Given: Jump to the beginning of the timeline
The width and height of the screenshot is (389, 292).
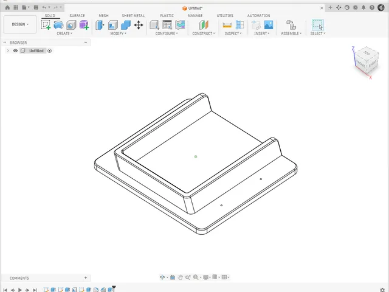Looking at the screenshot, I should pyautogui.click(x=5, y=290).
